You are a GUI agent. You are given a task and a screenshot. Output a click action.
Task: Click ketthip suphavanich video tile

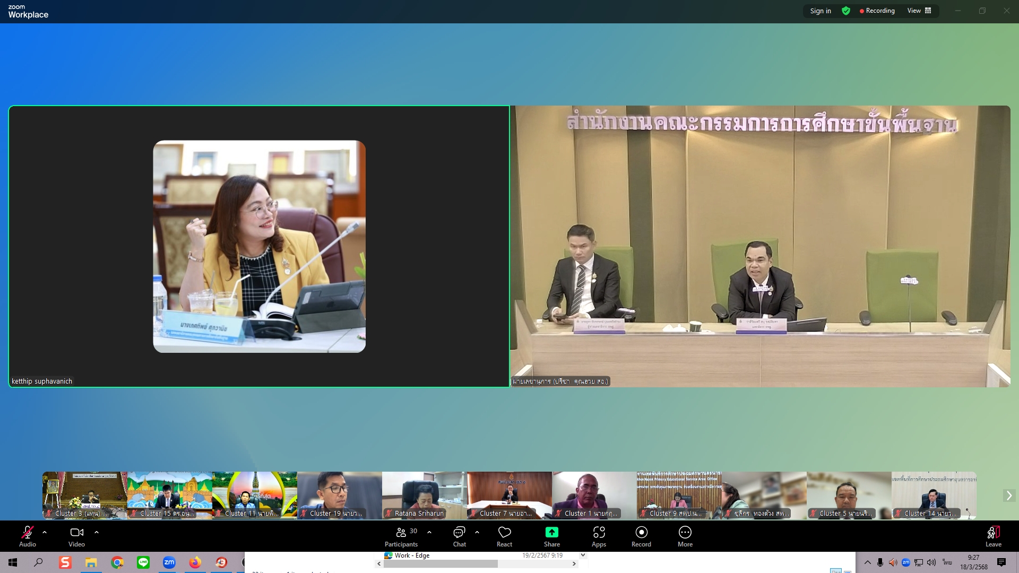click(x=259, y=246)
